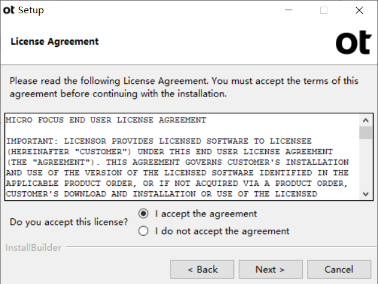Cancel the installation
The height and width of the screenshot is (284, 378).
[x=339, y=270]
